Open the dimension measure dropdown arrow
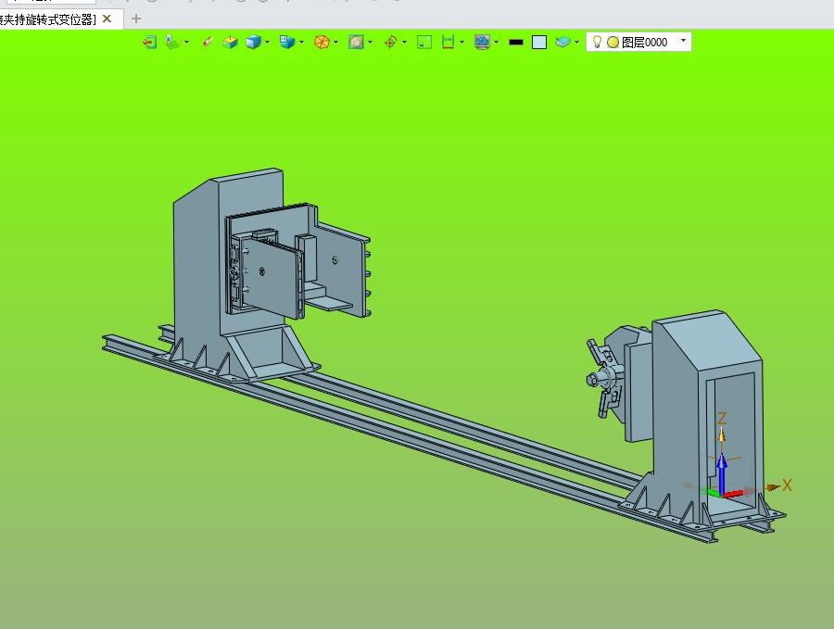This screenshot has height=629, width=834. click(461, 42)
